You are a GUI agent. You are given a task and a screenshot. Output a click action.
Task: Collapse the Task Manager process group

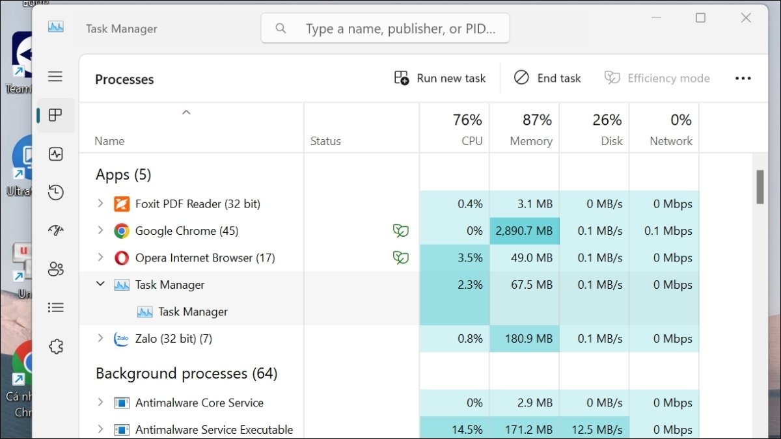coord(100,284)
